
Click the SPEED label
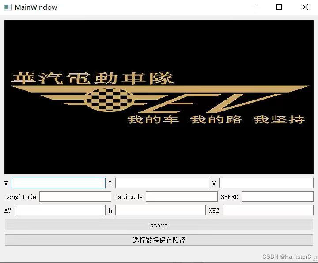[x=230, y=197]
